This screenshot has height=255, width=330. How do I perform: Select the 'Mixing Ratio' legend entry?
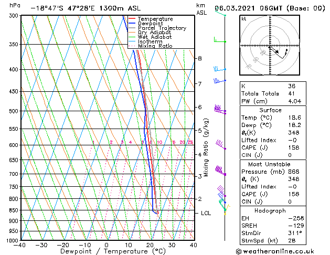[155, 46]
